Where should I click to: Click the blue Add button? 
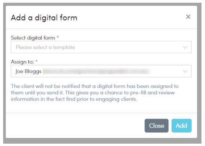coord(181,126)
